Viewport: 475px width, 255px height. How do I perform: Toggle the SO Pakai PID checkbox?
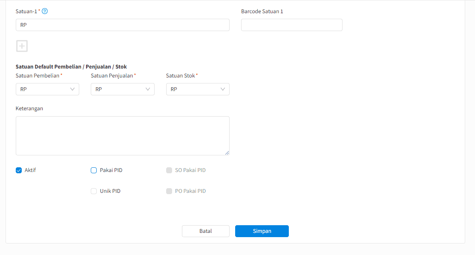169,170
